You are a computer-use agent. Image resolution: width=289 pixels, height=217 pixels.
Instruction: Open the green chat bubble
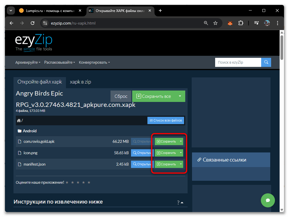[x=268, y=200]
